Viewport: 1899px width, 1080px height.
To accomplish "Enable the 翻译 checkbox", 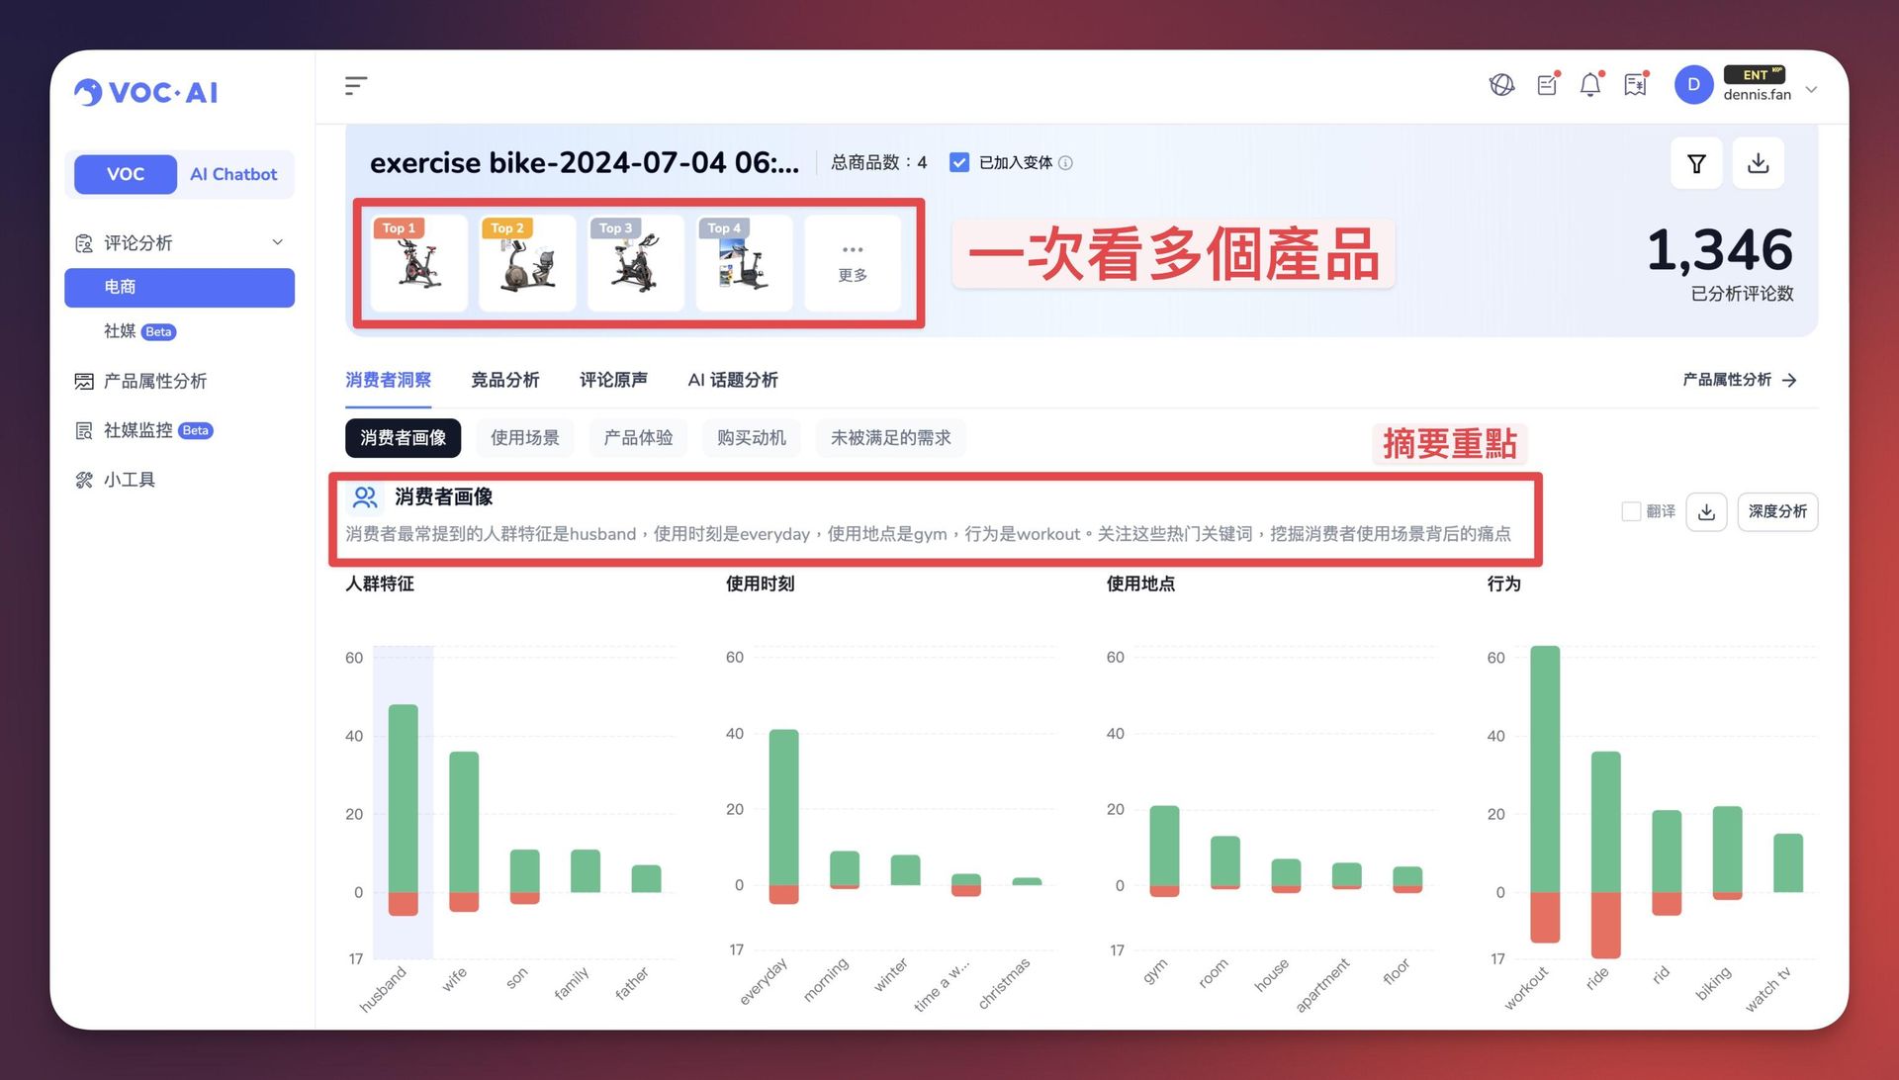I will pos(1631,511).
